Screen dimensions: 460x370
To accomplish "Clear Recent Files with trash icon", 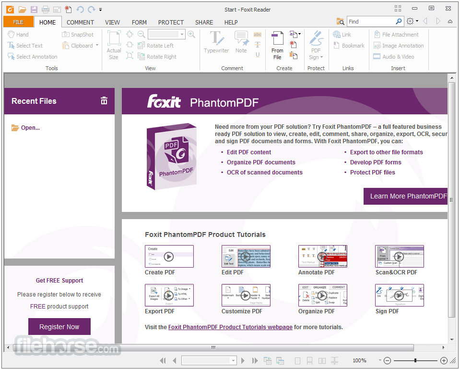I will tap(104, 101).
